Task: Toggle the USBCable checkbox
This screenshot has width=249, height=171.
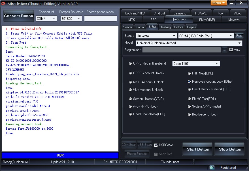Action: (x=156, y=145)
